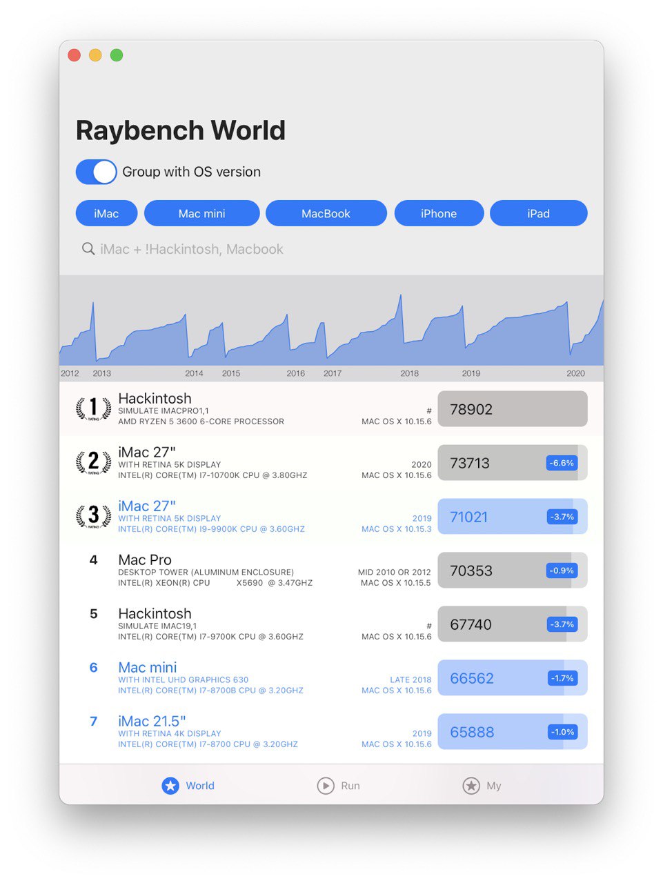Click SIMULATE IMAC19,1 text
This screenshot has height=883, width=663.
[157, 626]
